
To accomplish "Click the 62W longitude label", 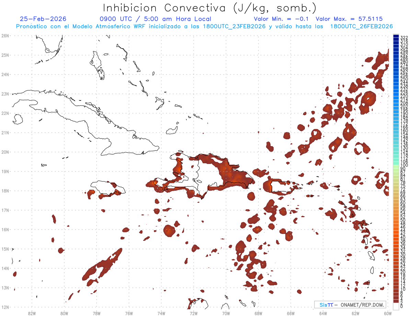I will [355, 313].
